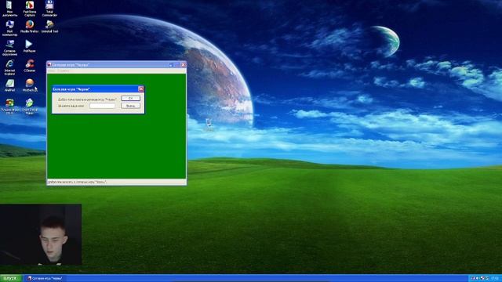The width and height of the screenshot is (502, 282).
Task: Close the main Worms game window
Action: (183, 65)
